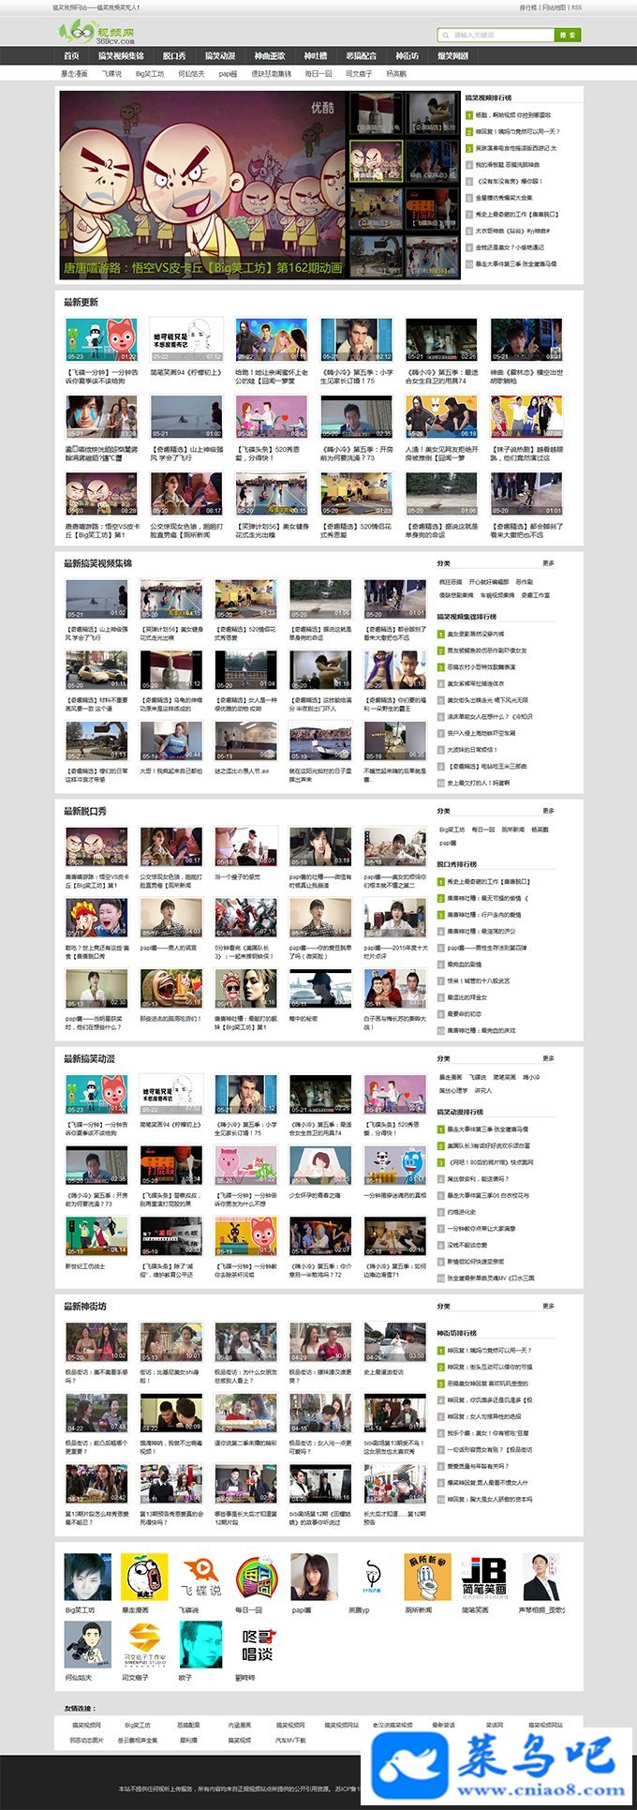Open the 每日一囧 channel logo
The height and width of the screenshot is (1810, 637).
point(258,1577)
